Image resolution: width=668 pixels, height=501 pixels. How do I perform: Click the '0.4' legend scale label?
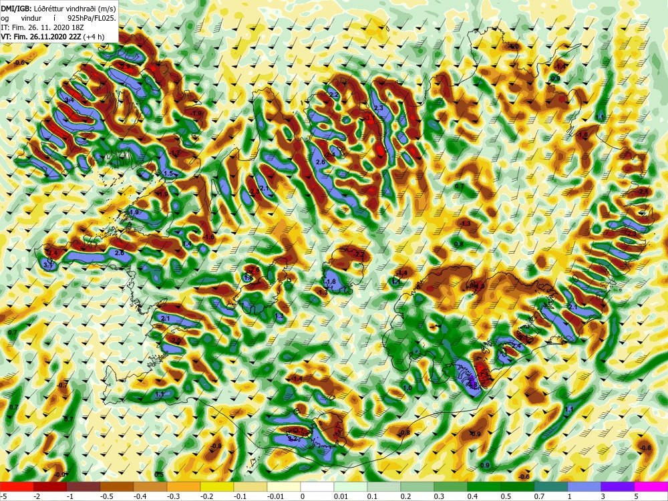[472, 496]
